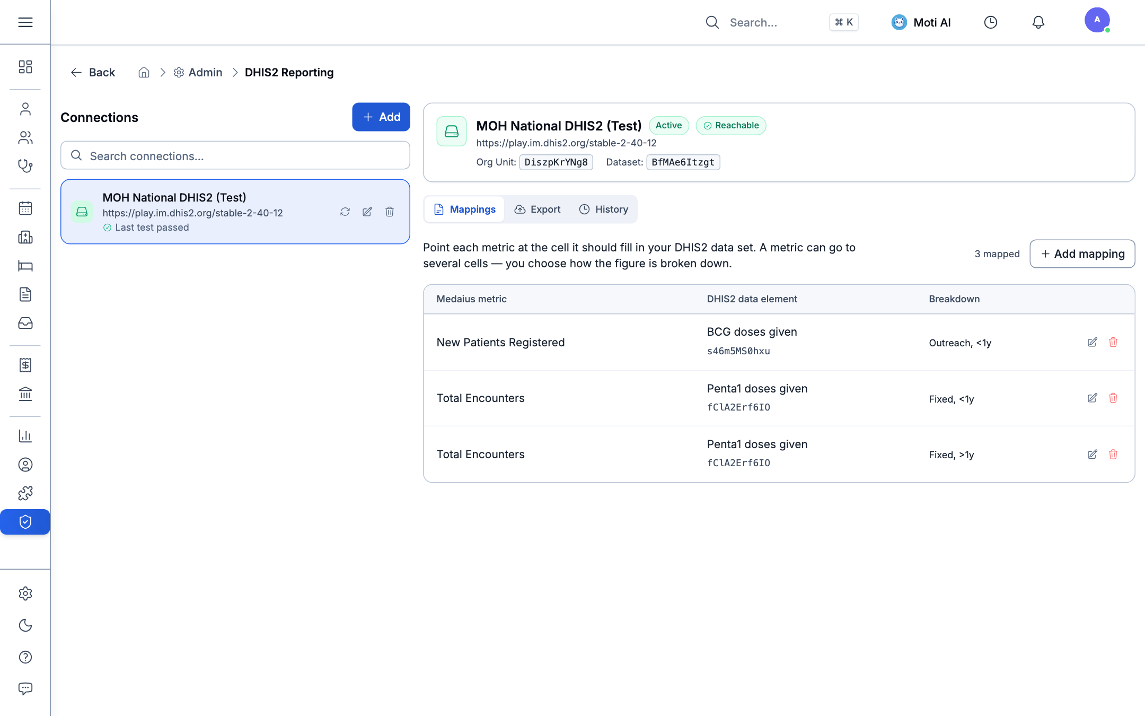Switch to the Export tab
This screenshot has height=716, width=1145.
click(x=538, y=209)
